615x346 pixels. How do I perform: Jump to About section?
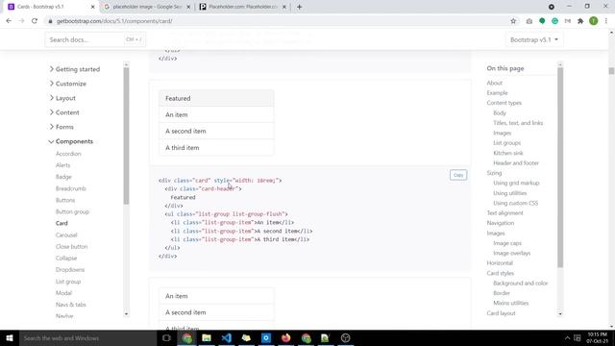point(494,83)
